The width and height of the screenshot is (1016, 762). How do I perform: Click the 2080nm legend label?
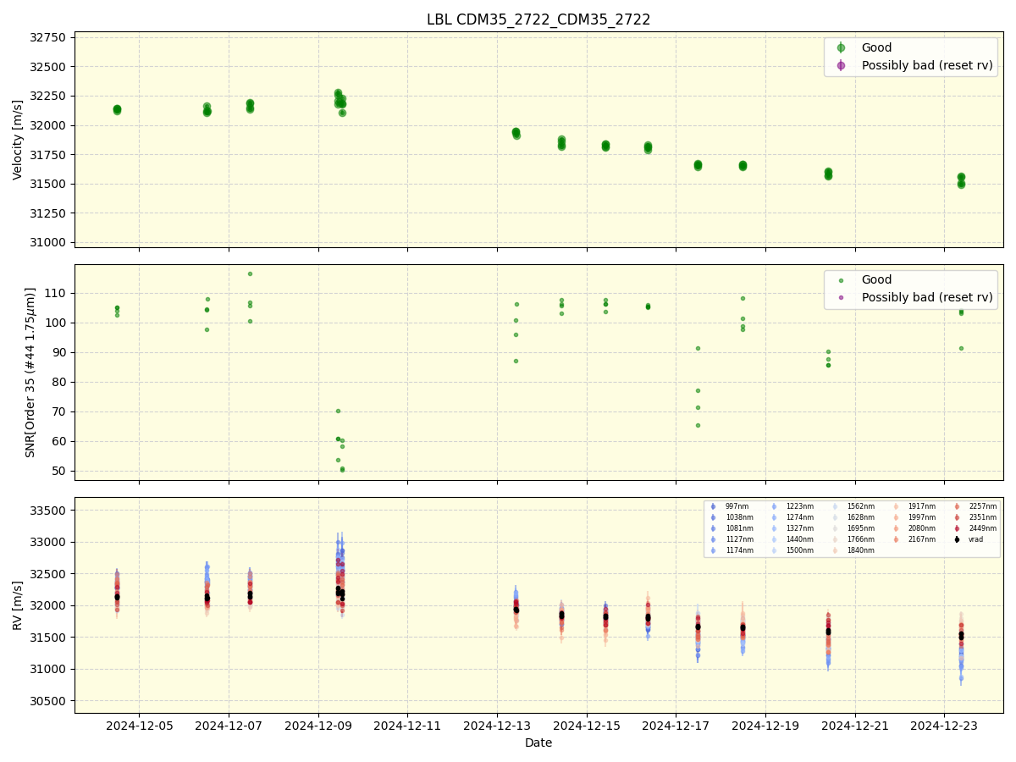922,528
